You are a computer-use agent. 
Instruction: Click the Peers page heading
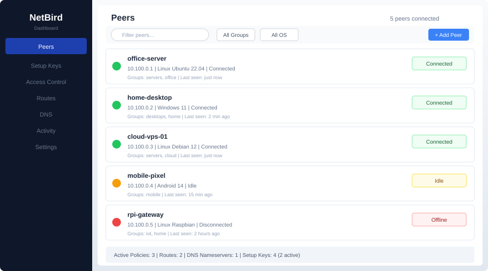pyautogui.click(x=123, y=18)
